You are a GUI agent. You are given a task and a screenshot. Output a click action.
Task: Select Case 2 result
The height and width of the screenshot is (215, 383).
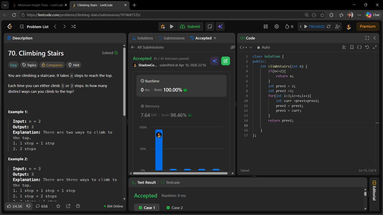[x=175, y=208]
